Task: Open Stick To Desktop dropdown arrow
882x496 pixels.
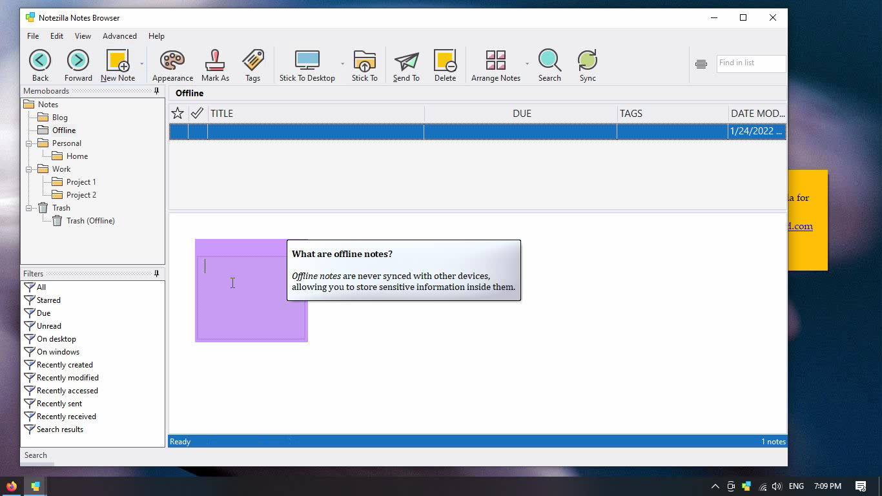Action: tap(342, 63)
